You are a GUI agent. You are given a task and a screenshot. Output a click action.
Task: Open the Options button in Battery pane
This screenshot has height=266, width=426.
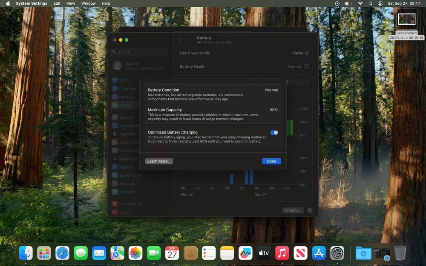pyautogui.click(x=293, y=210)
